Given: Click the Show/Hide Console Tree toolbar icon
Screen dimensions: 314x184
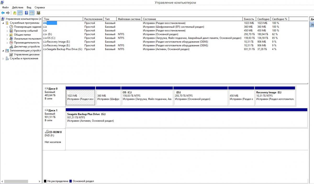Looking at the screenshot, I should 20,13.
